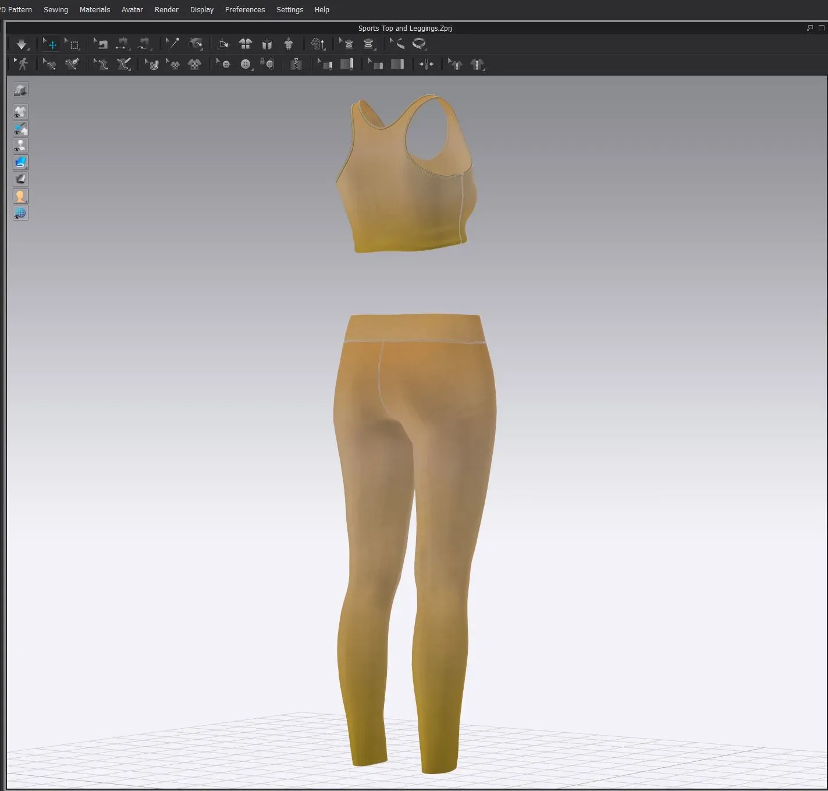Select the Edit Pattern Measure shirt tool
Viewport: 828px width, 791px height.
(x=455, y=64)
